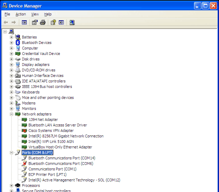This screenshot has height=192, width=219.
Task: Minimize the Device Manager window
Action: (x=198, y=6)
